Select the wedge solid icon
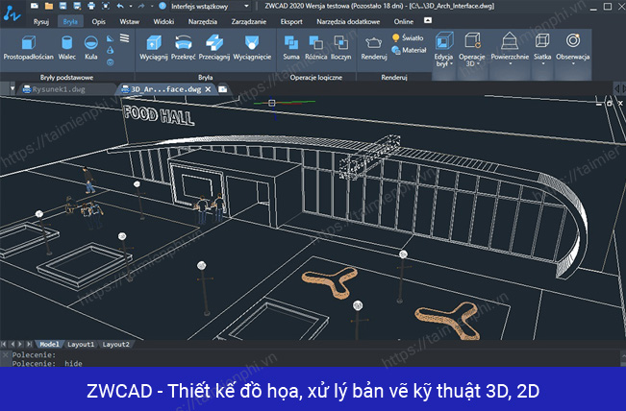This screenshot has width=626, height=411. point(111,38)
